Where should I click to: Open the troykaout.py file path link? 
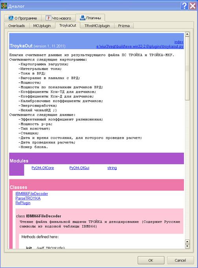[140, 47]
